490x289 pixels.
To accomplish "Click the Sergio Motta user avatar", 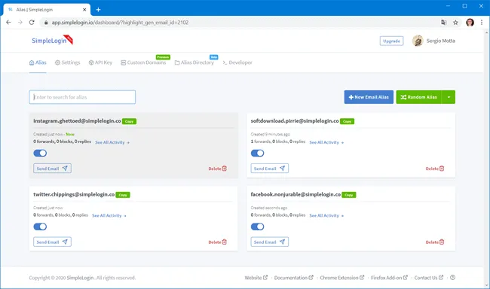I will (x=418, y=41).
